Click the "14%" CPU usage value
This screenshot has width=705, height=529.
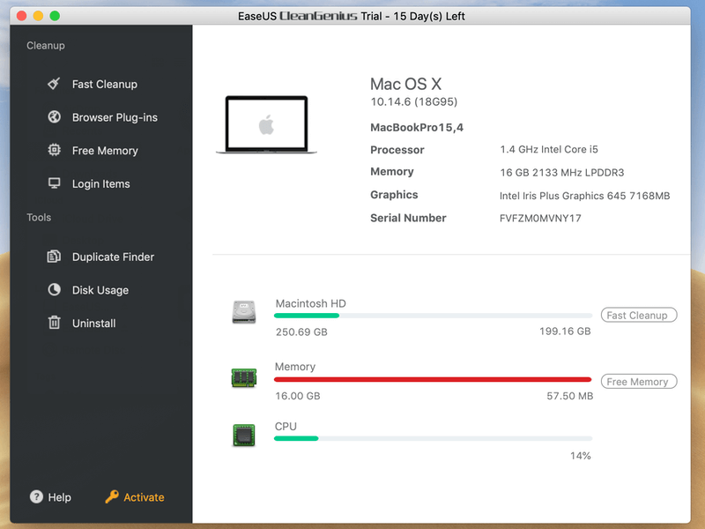click(581, 456)
